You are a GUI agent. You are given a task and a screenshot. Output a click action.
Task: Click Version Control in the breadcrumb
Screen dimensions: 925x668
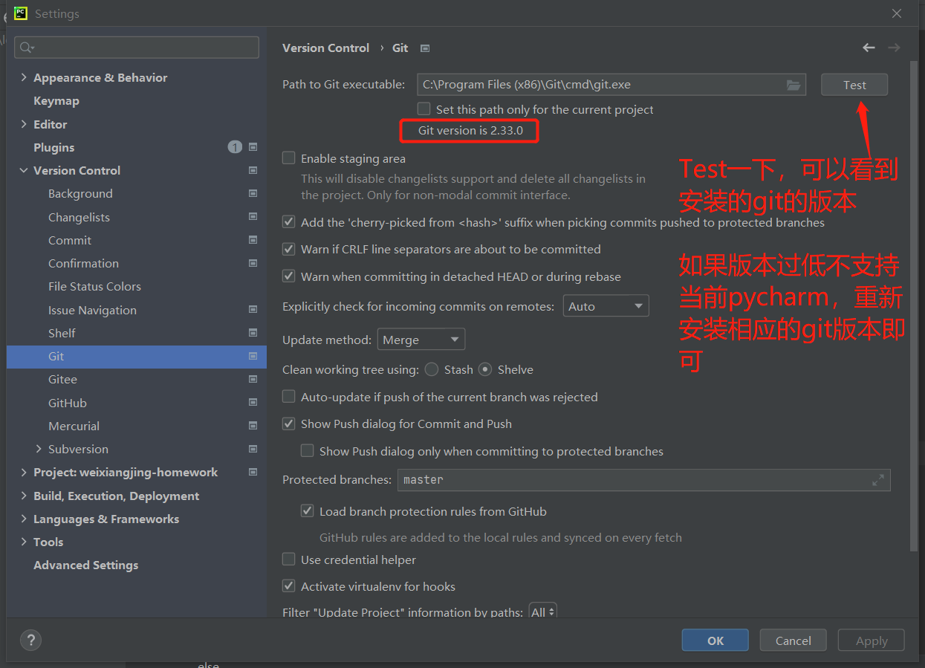[325, 48]
